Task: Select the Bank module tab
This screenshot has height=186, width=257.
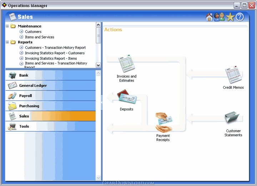Action: point(50,75)
